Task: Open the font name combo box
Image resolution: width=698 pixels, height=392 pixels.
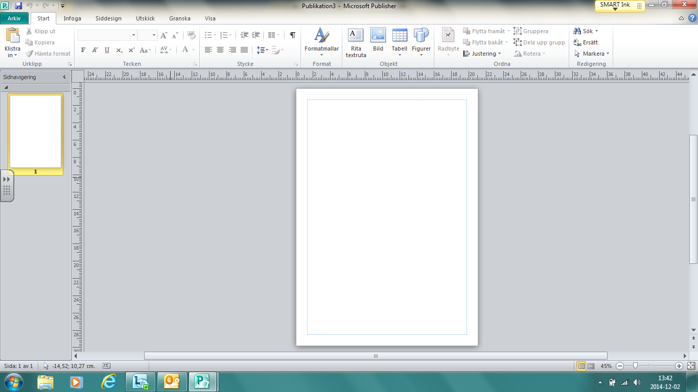Action: (x=107, y=35)
